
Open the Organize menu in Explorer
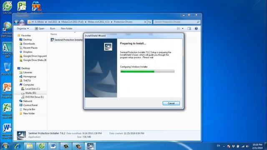[x=23, y=29]
